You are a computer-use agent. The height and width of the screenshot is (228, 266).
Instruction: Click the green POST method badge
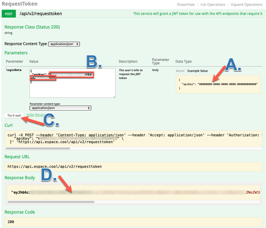[x=9, y=13]
